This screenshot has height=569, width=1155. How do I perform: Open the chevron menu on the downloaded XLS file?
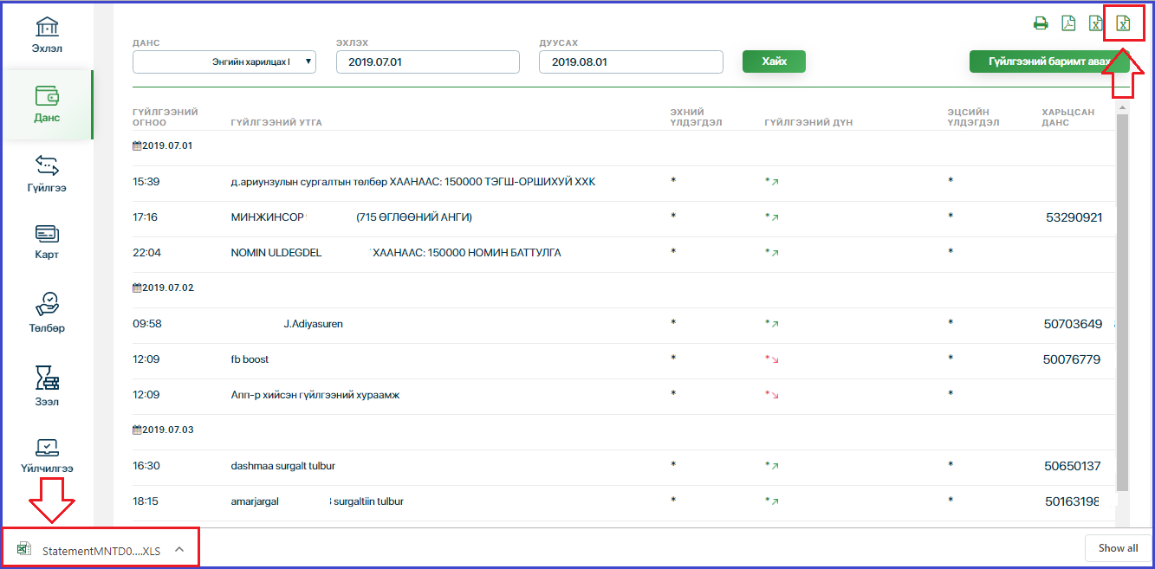(x=179, y=549)
